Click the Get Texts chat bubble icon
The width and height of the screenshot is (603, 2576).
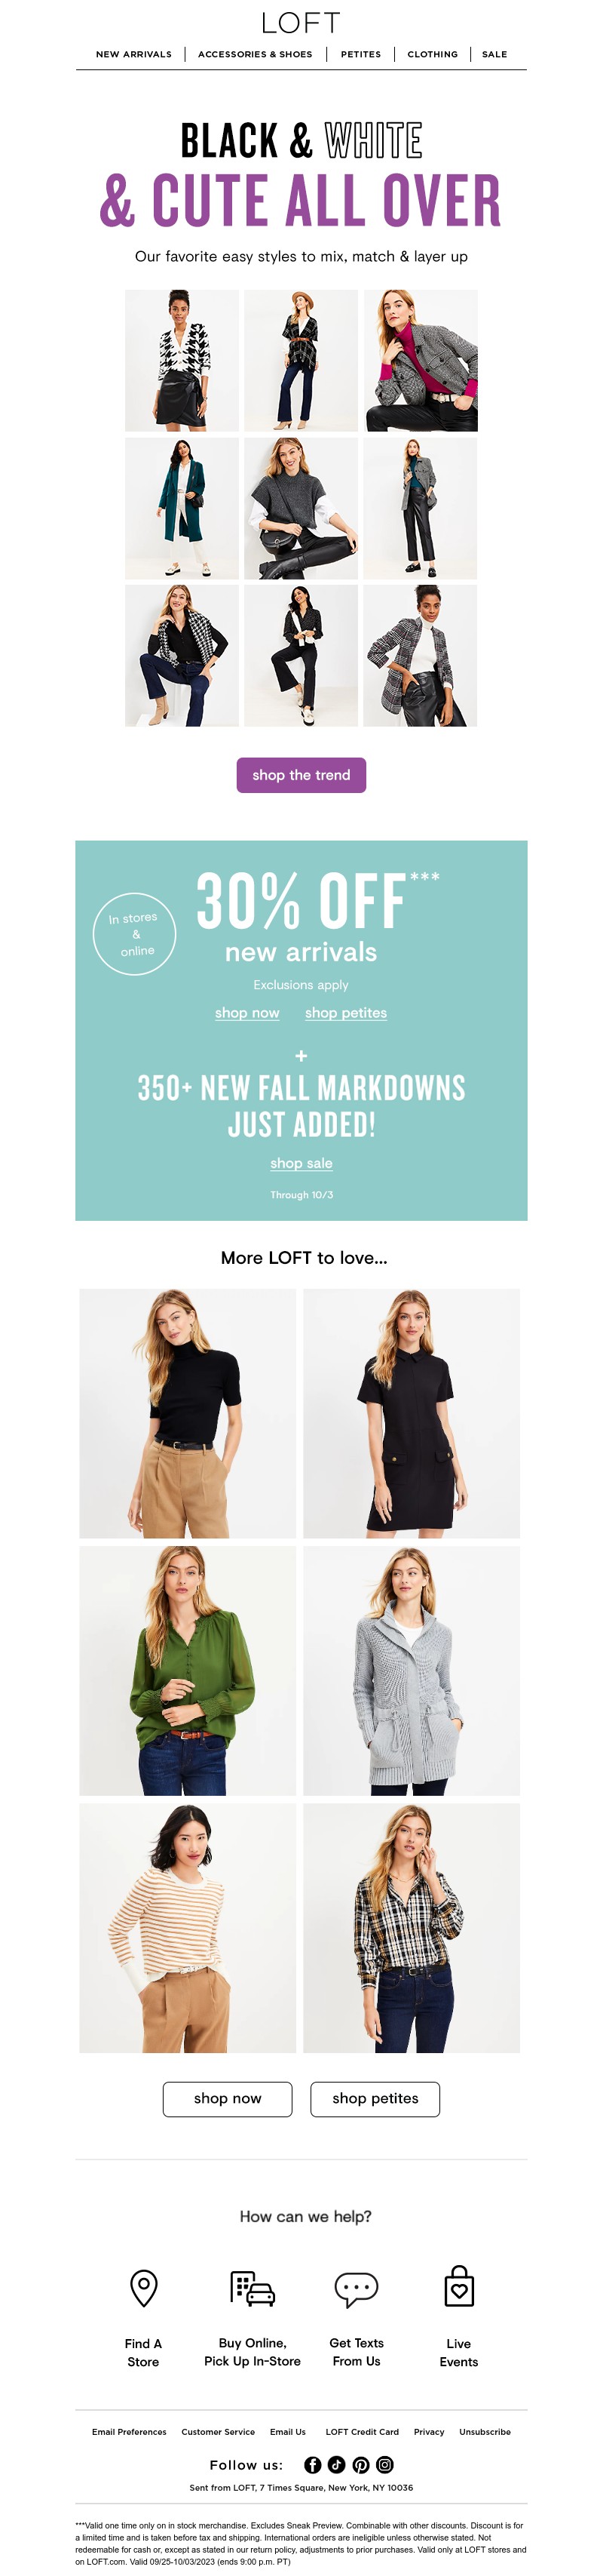(357, 2289)
